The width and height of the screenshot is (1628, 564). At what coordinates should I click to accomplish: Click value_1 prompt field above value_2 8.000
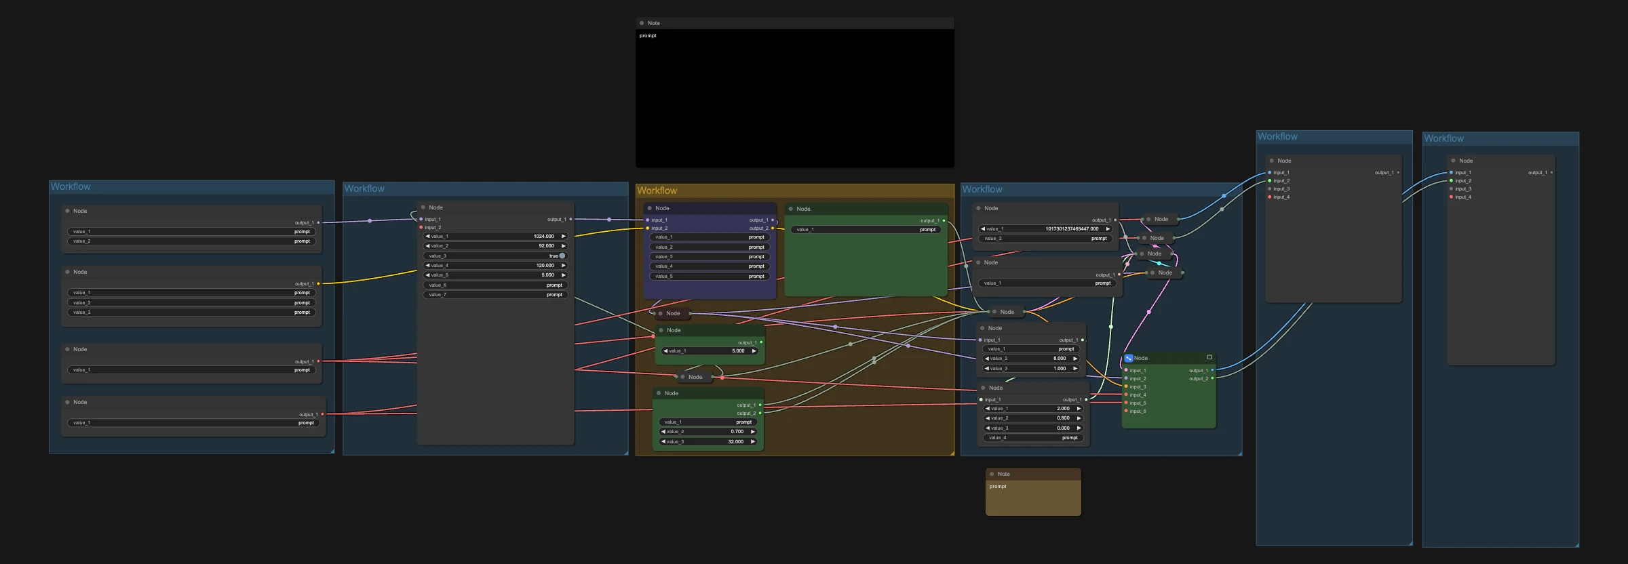click(x=1031, y=349)
